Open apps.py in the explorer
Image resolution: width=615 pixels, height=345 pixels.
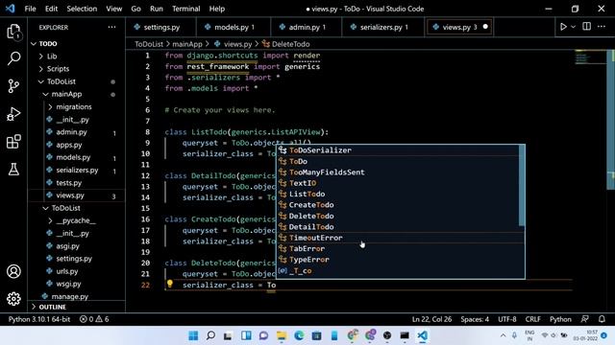tap(68, 145)
